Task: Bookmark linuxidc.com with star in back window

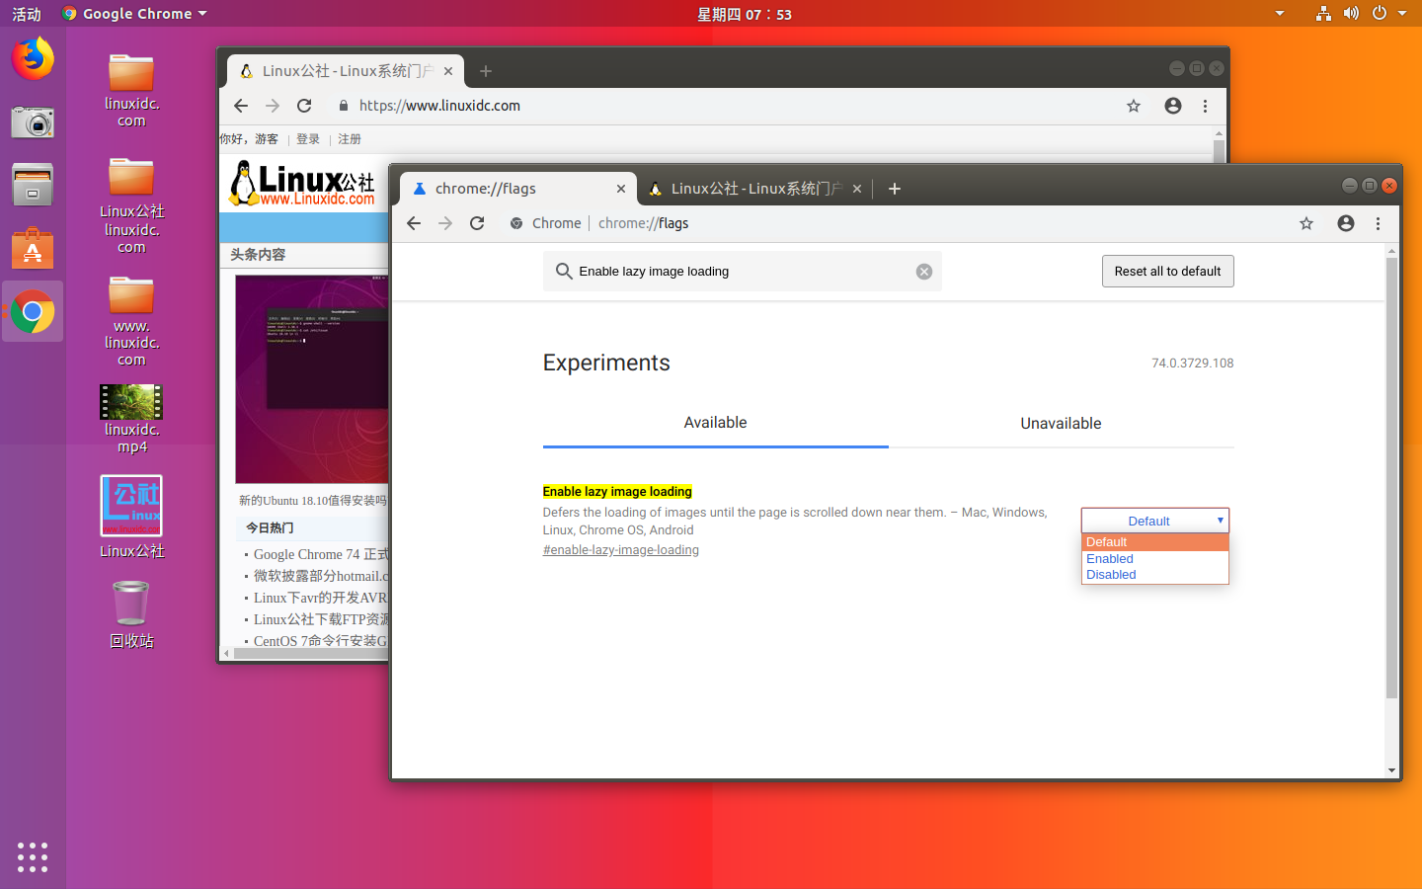Action: pyautogui.click(x=1134, y=106)
